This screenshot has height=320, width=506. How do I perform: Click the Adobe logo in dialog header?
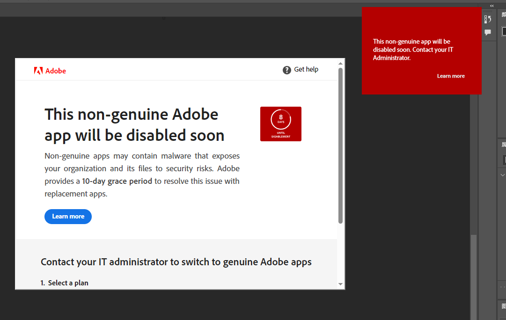click(50, 71)
